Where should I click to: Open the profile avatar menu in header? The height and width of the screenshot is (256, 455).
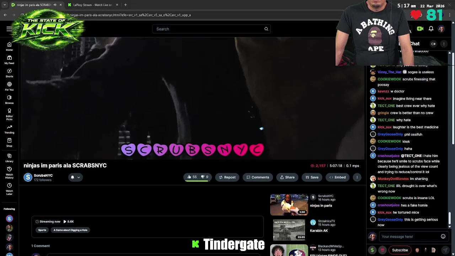coord(441,29)
